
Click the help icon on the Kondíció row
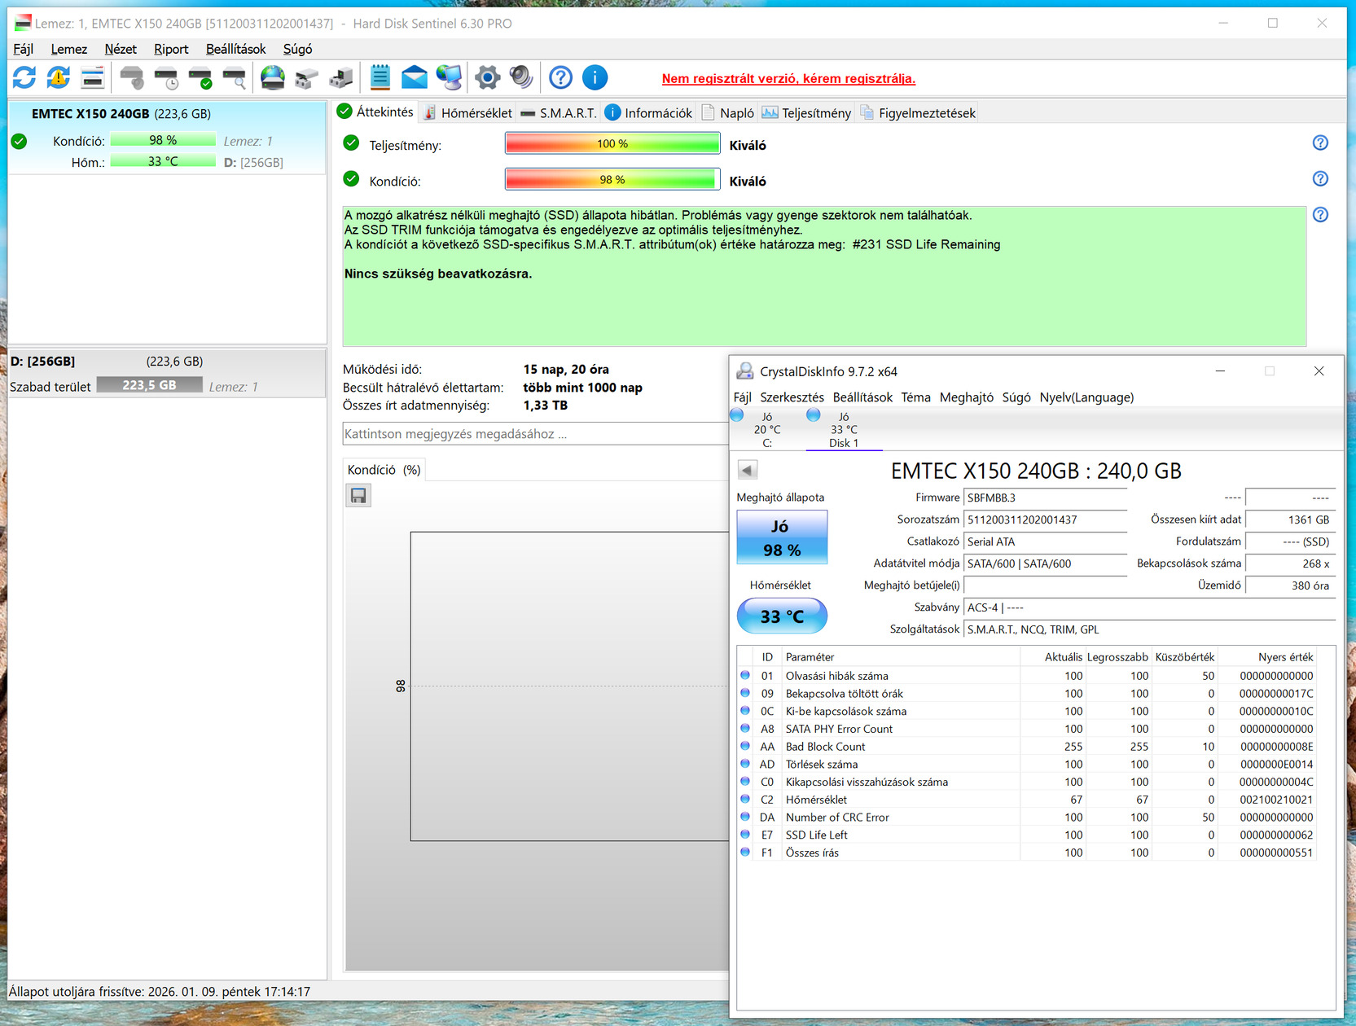coord(1320,179)
